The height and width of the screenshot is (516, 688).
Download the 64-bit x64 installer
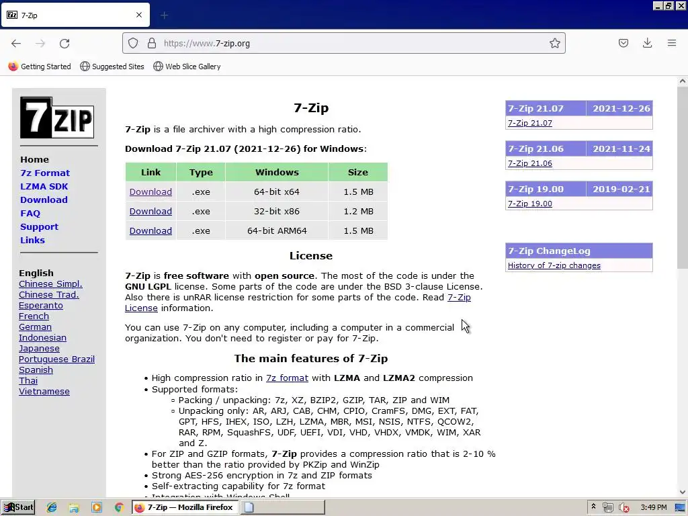pos(150,191)
